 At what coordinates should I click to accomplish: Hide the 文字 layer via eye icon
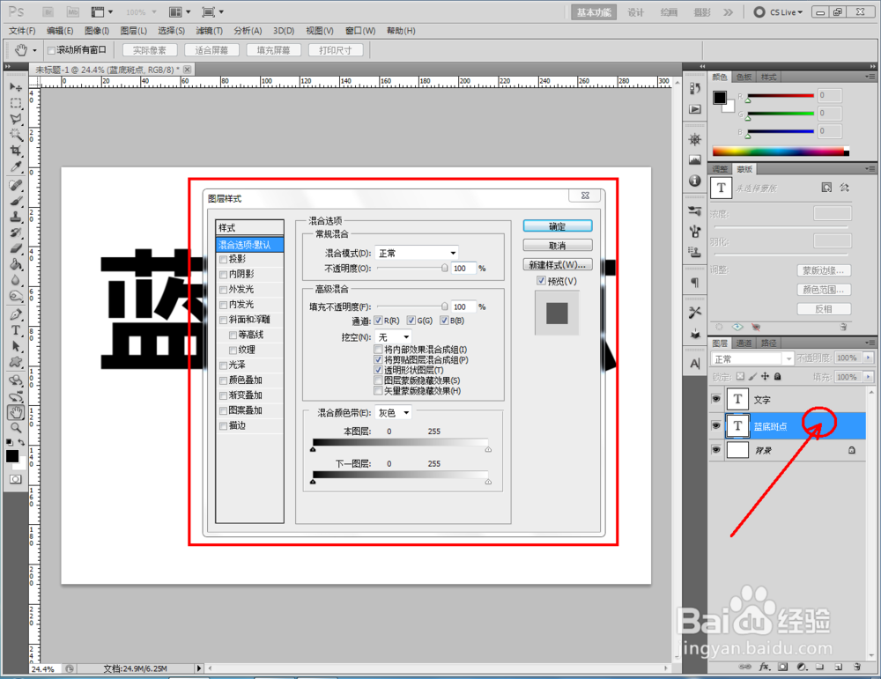[715, 399]
